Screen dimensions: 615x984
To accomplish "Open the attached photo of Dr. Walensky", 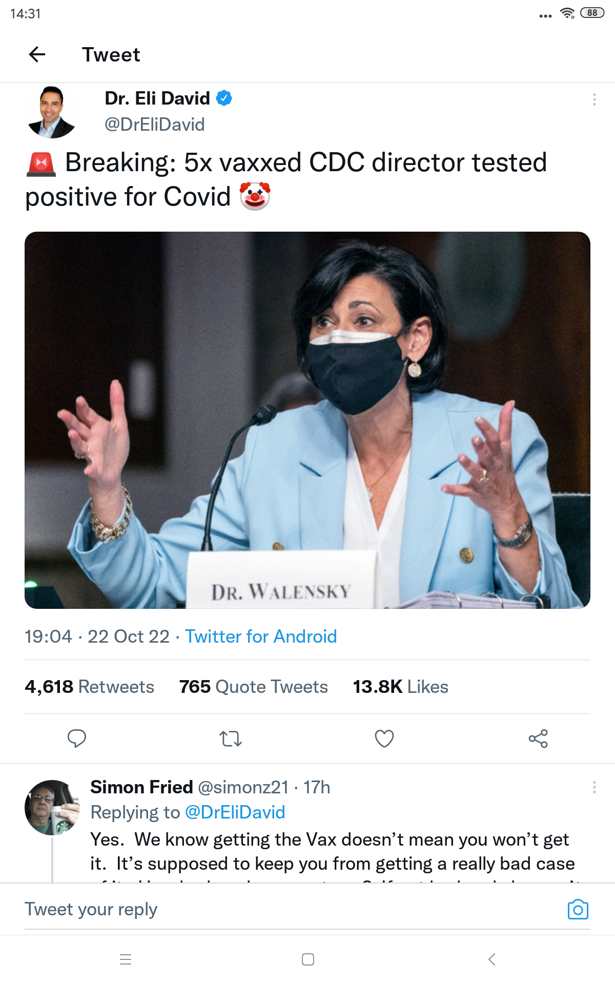I will click(x=307, y=420).
